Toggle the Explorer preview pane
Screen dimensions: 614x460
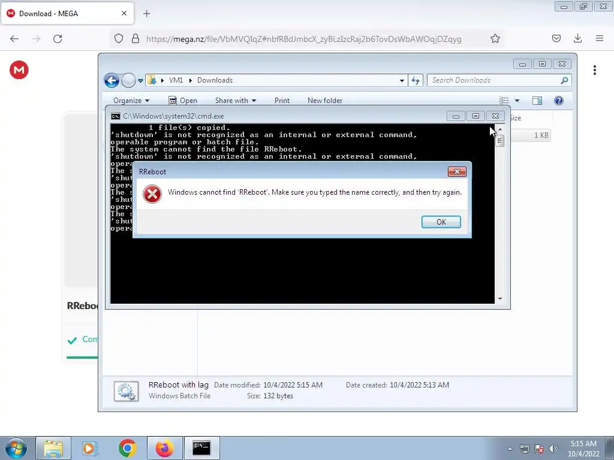point(537,101)
